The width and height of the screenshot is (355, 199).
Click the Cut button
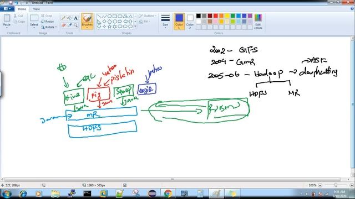pos(18,16)
